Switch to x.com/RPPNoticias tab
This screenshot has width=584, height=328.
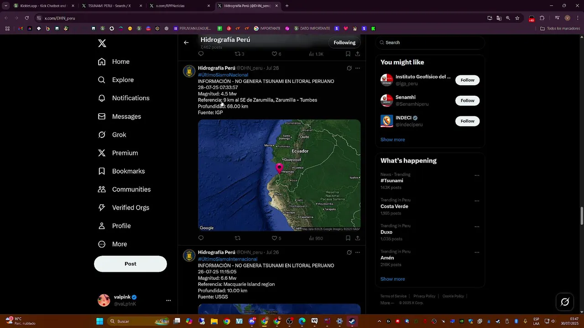[x=180, y=6]
